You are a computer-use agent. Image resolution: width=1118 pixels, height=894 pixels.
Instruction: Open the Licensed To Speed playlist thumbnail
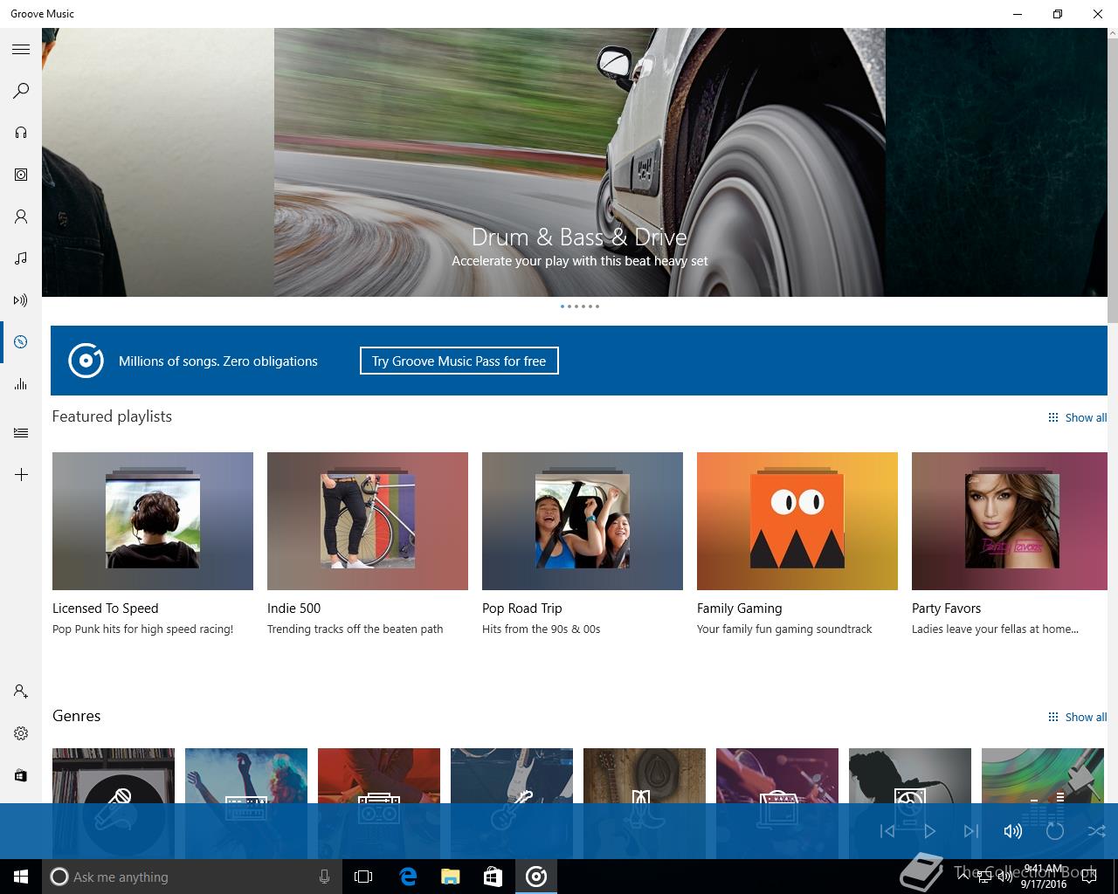tap(153, 521)
